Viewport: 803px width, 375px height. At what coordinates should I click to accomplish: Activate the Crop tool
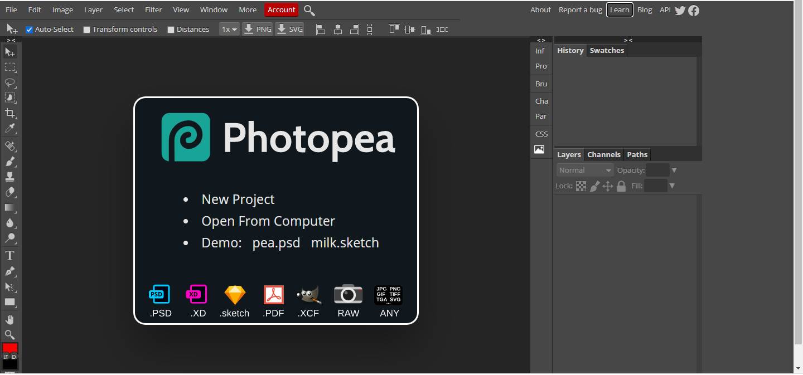click(x=10, y=113)
